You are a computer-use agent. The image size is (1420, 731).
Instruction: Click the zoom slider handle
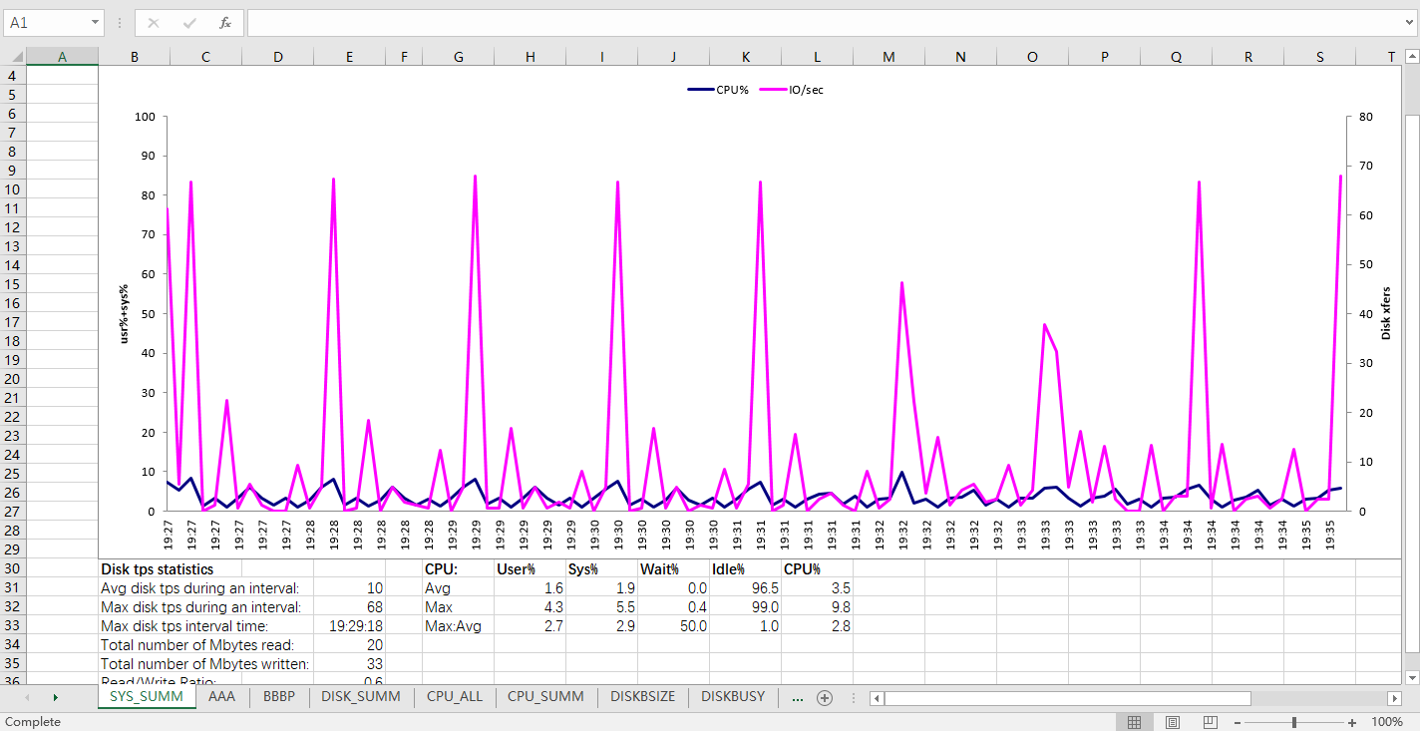(1294, 722)
